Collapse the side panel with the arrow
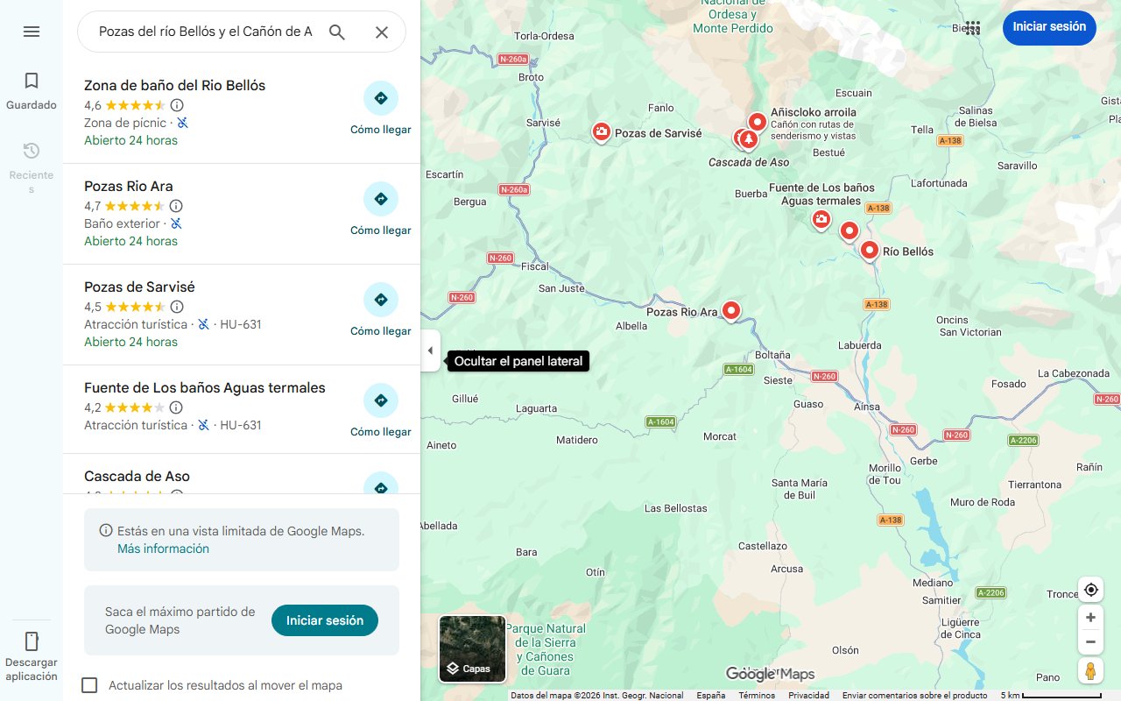The height and width of the screenshot is (701, 1121). pyautogui.click(x=430, y=350)
